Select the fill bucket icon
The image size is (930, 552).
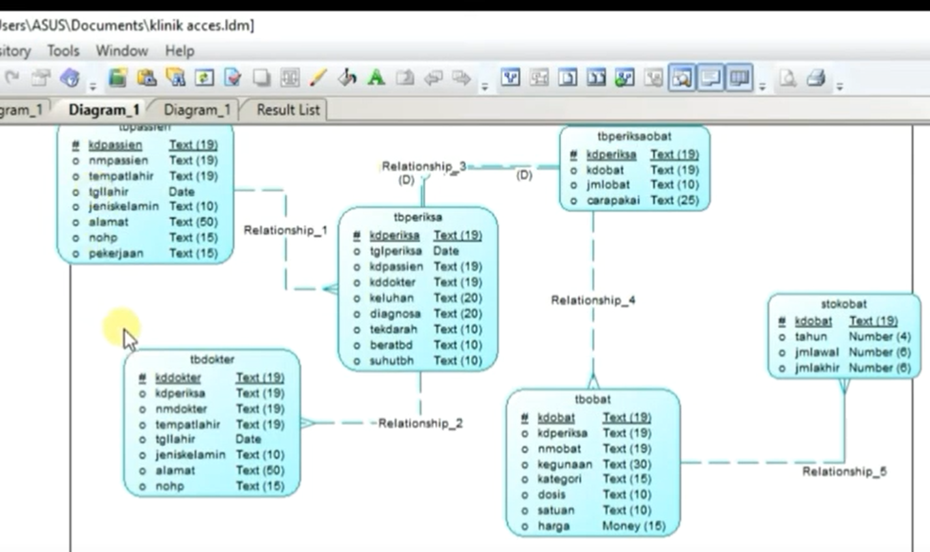(x=347, y=78)
